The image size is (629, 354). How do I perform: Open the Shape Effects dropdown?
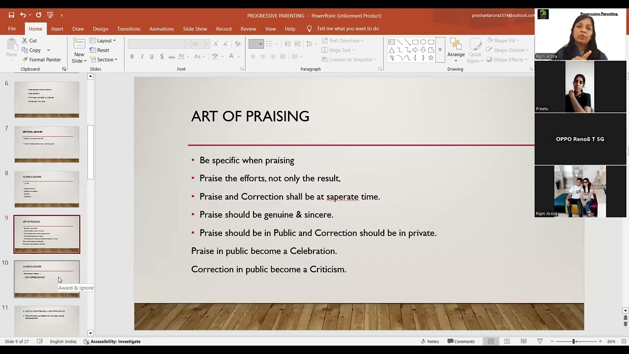[506, 59]
